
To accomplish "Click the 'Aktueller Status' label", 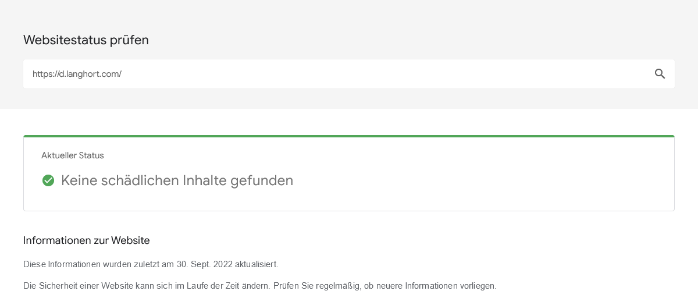I will (73, 155).
